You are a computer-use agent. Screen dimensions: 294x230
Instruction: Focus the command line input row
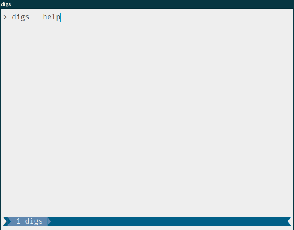coord(147,17)
